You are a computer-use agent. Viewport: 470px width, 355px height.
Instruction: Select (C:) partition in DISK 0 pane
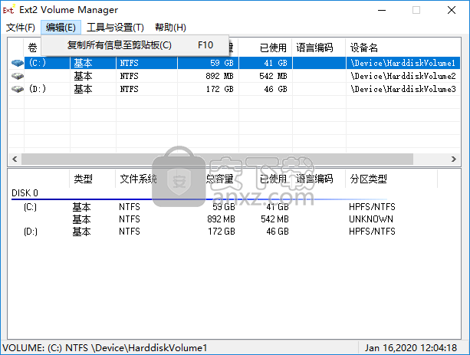point(30,207)
